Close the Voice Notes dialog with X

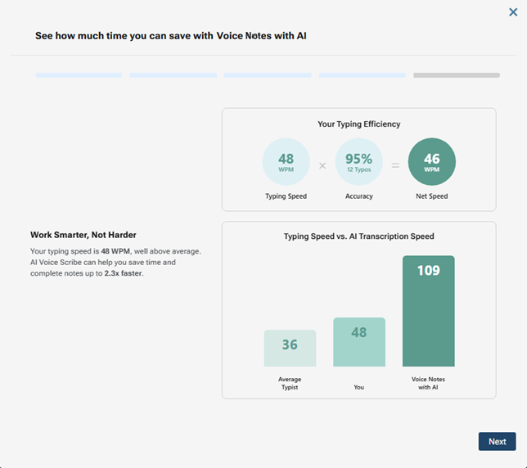(x=513, y=12)
